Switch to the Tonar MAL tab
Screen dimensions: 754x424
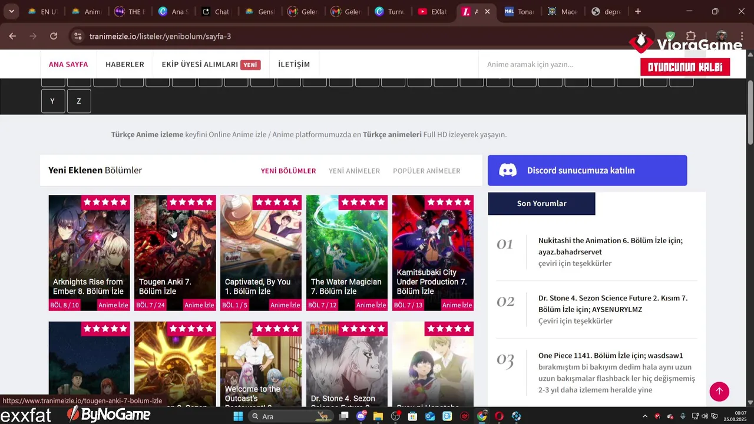point(519,12)
